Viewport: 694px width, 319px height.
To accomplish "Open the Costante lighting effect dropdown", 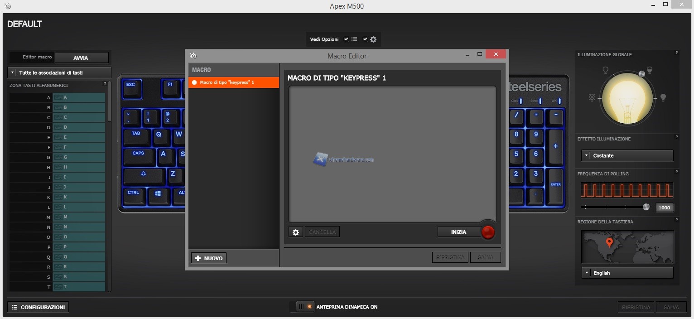I will [627, 155].
